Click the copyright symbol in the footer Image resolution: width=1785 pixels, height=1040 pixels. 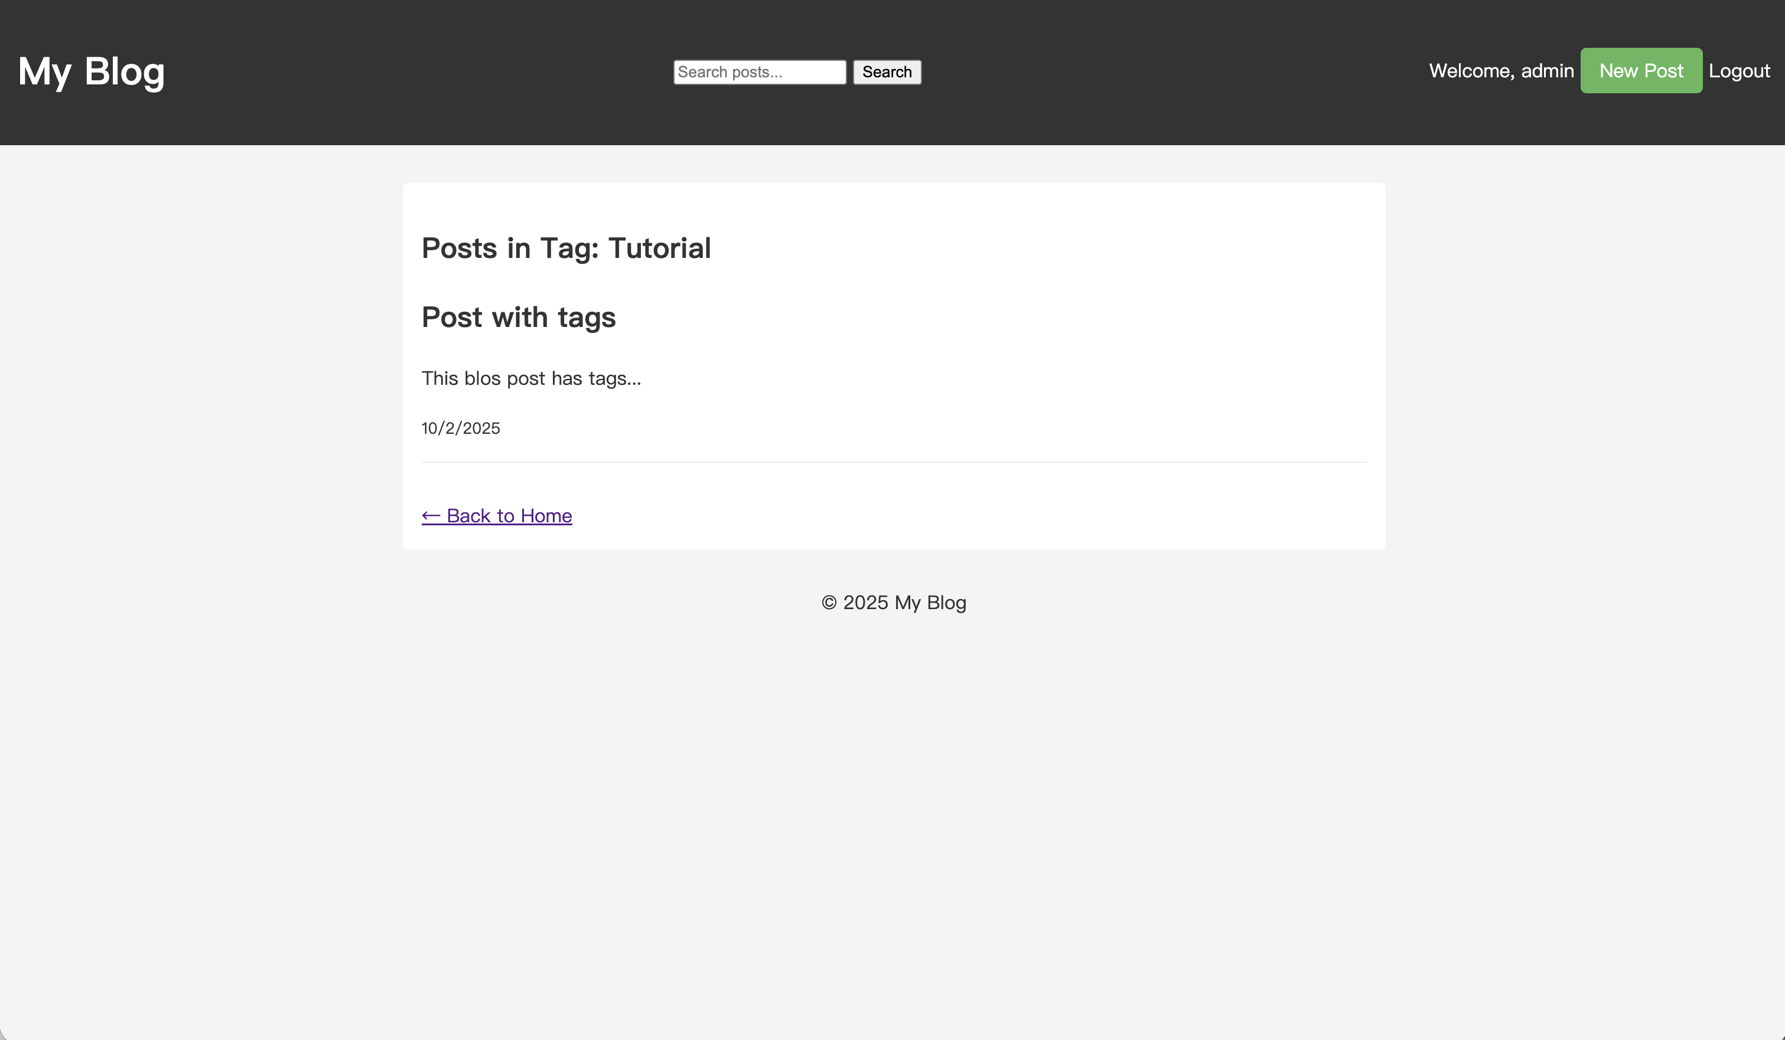(x=829, y=603)
